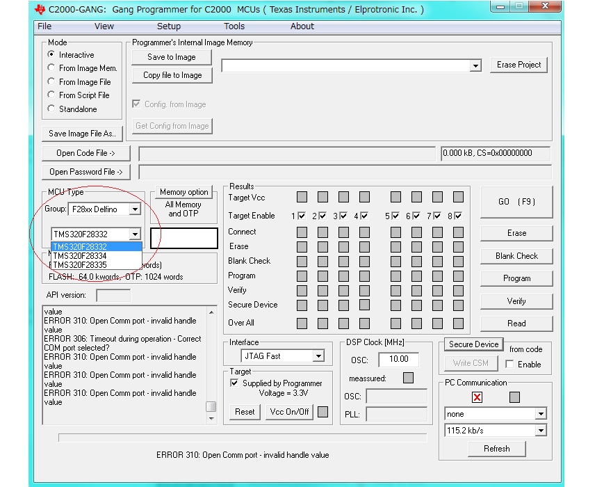Click Program result indicator for target 4
Viewport: 604px width, 487px height.
click(x=364, y=276)
